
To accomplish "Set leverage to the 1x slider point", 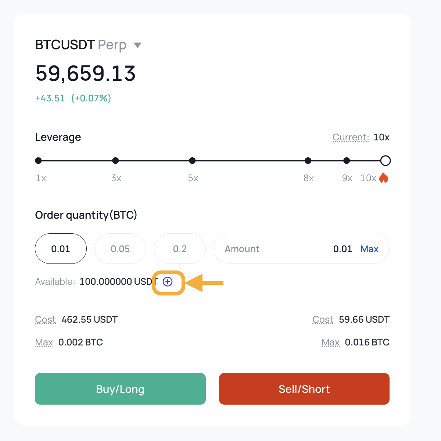I will point(38,161).
